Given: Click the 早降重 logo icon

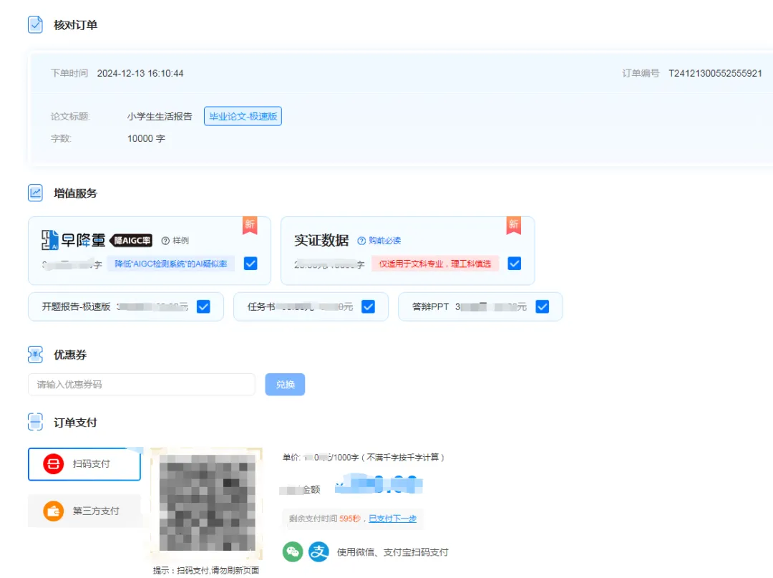Looking at the screenshot, I should click(x=50, y=240).
